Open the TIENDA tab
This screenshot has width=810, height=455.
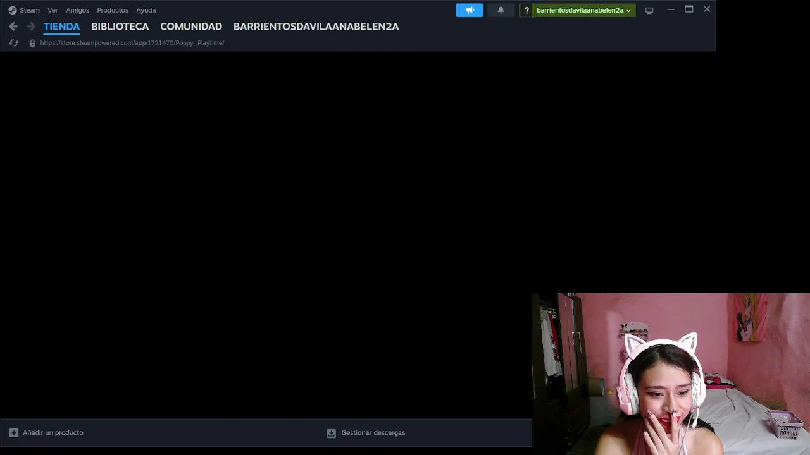coord(61,27)
